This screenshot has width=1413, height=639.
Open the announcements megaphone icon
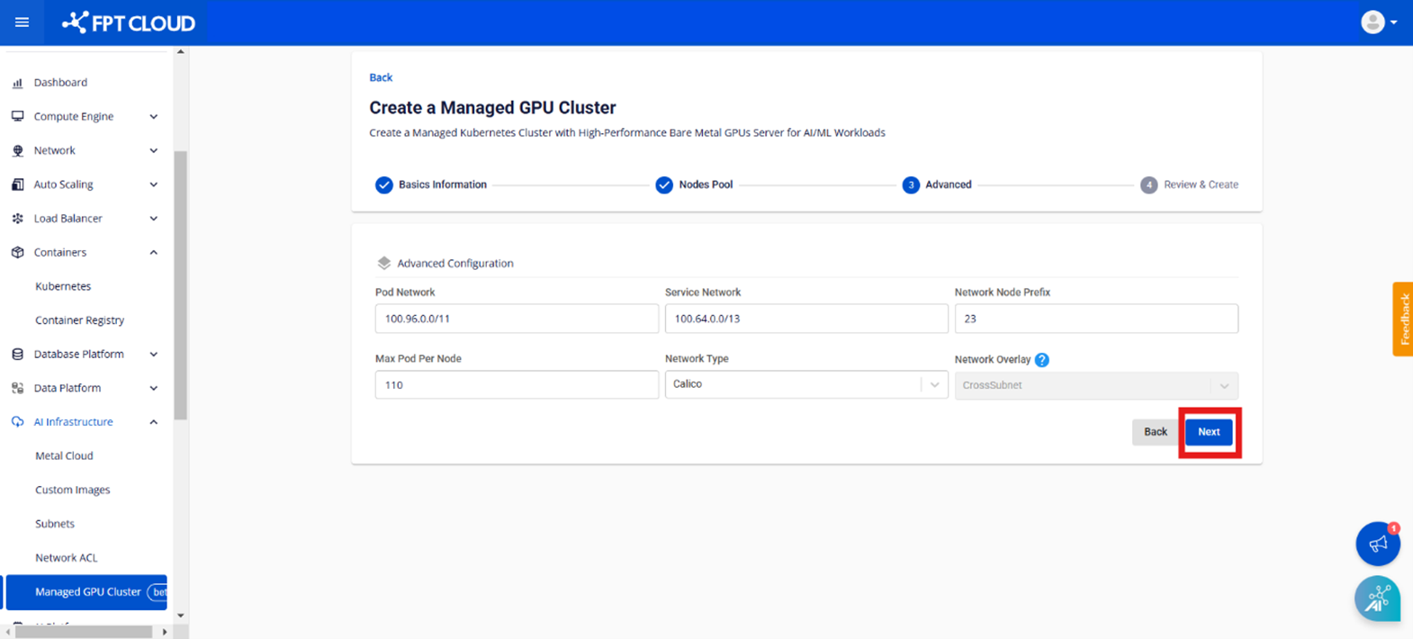(x=1377, y=544)
